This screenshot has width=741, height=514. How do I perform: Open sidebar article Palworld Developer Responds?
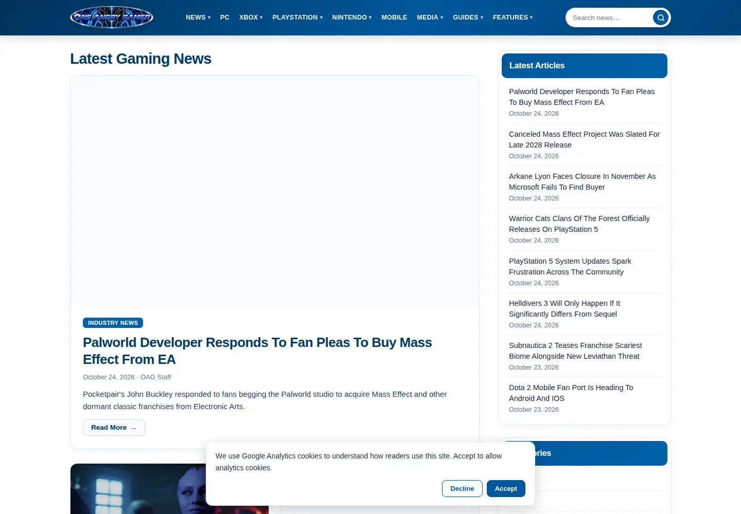coord(581,97)
